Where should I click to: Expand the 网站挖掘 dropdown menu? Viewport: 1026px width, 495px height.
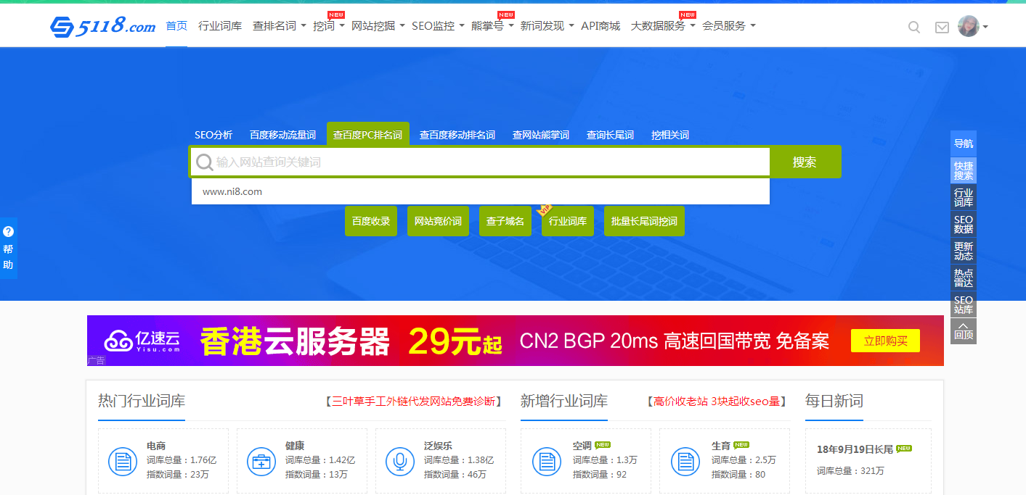coord(378,26)
